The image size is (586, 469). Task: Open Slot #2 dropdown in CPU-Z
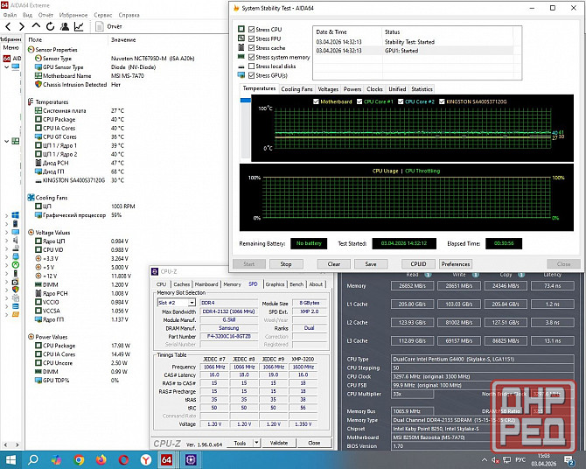click(192, 303)
